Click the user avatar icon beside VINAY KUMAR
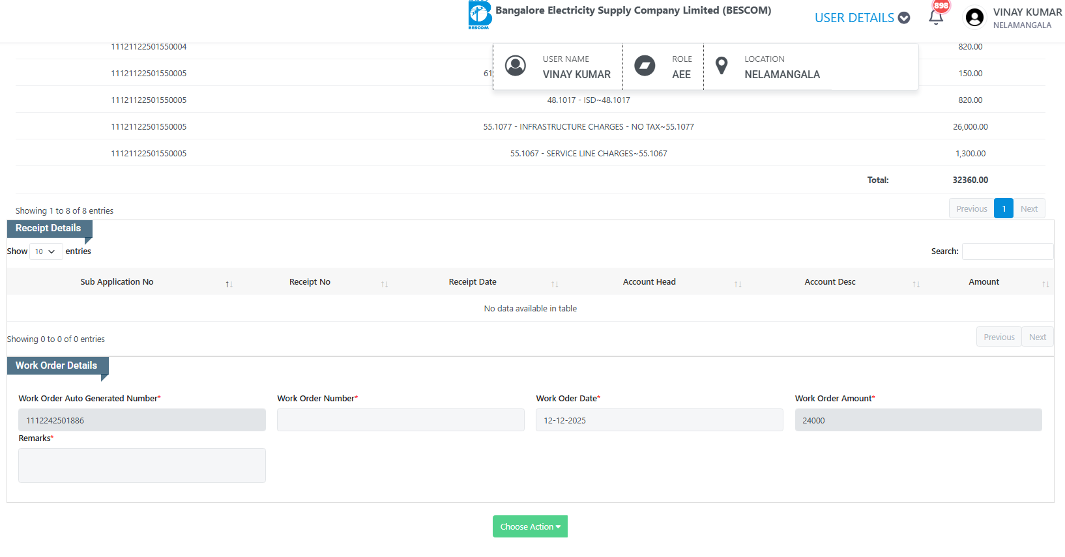Viewport: 1065px width, 557px height. coord(974,18)
